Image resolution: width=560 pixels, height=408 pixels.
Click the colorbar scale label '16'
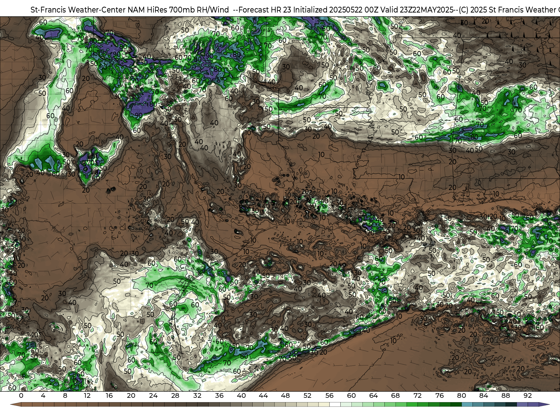point(109,395)
